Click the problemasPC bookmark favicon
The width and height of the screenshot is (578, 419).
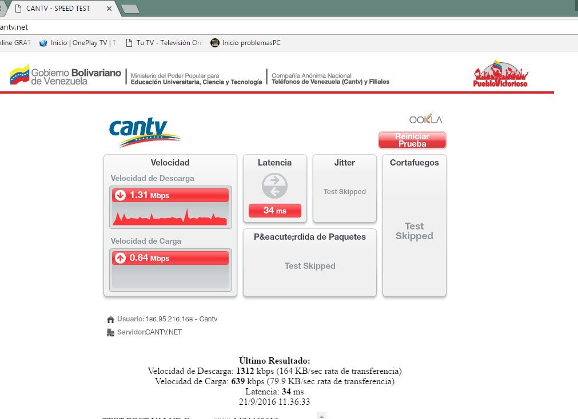[214, 43]
